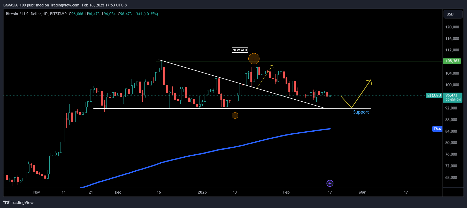Click the close price C96,473 value

125,14
